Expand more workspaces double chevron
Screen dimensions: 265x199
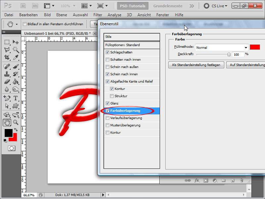(192, 6)
